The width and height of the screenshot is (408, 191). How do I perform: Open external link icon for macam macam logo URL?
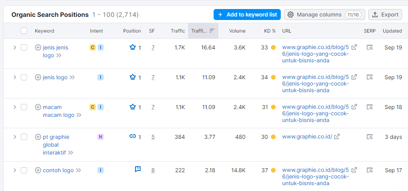pos(354,107)
